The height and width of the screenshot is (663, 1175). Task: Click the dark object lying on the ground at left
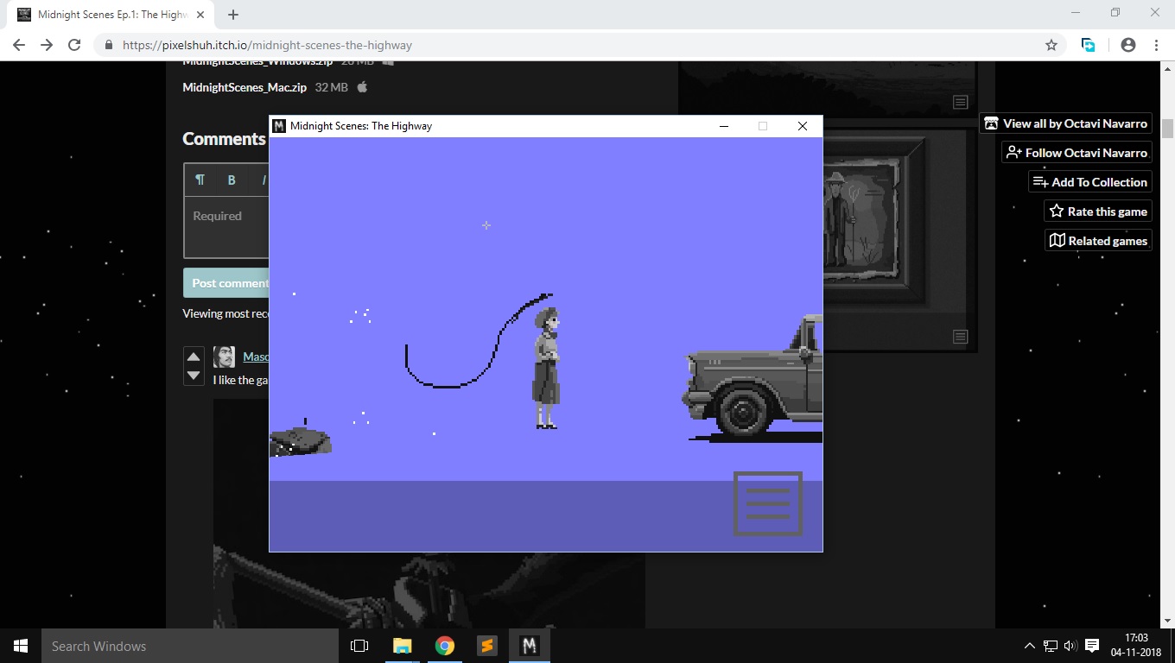point(300,440)
